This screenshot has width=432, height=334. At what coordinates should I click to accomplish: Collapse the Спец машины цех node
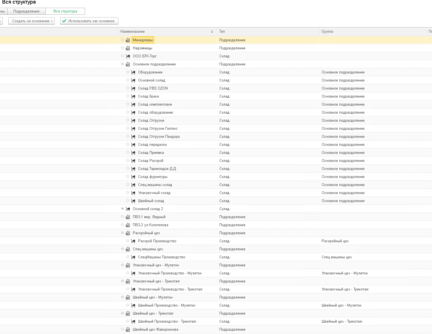pos(122,249)
